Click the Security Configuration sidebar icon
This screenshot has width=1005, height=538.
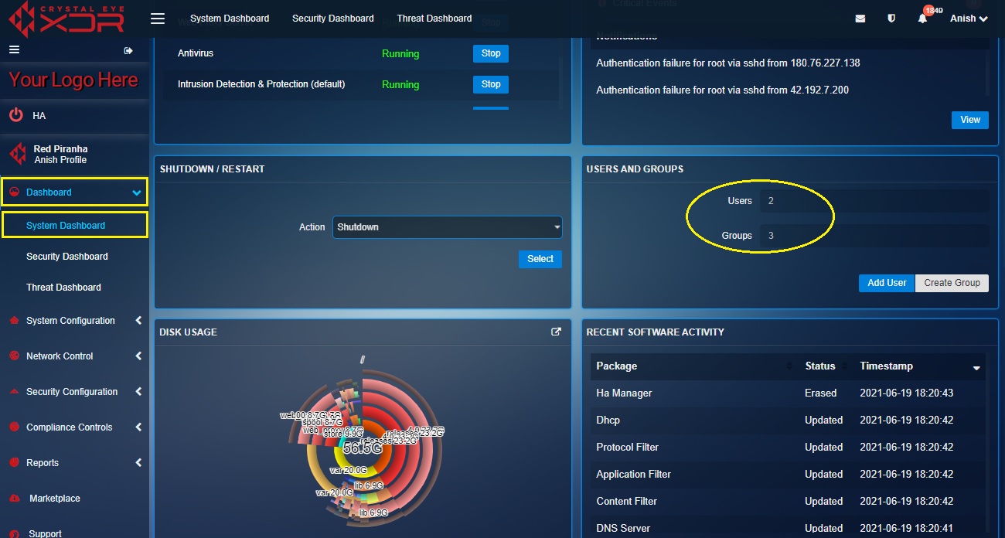point(13,392)
